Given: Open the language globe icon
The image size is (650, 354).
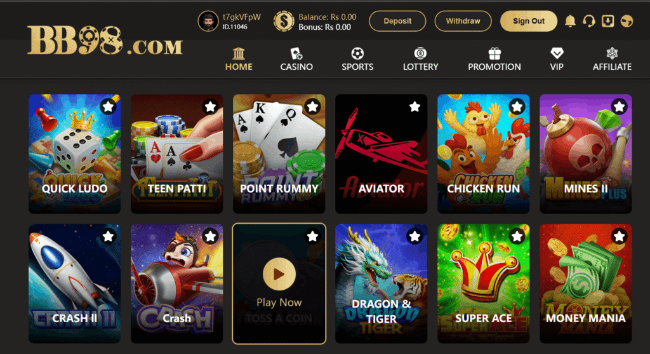Looking at the screenshot, I should click(x=627, y=21).
